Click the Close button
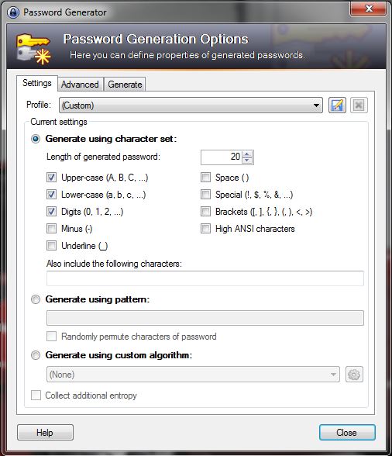 [x=347, y=433]
